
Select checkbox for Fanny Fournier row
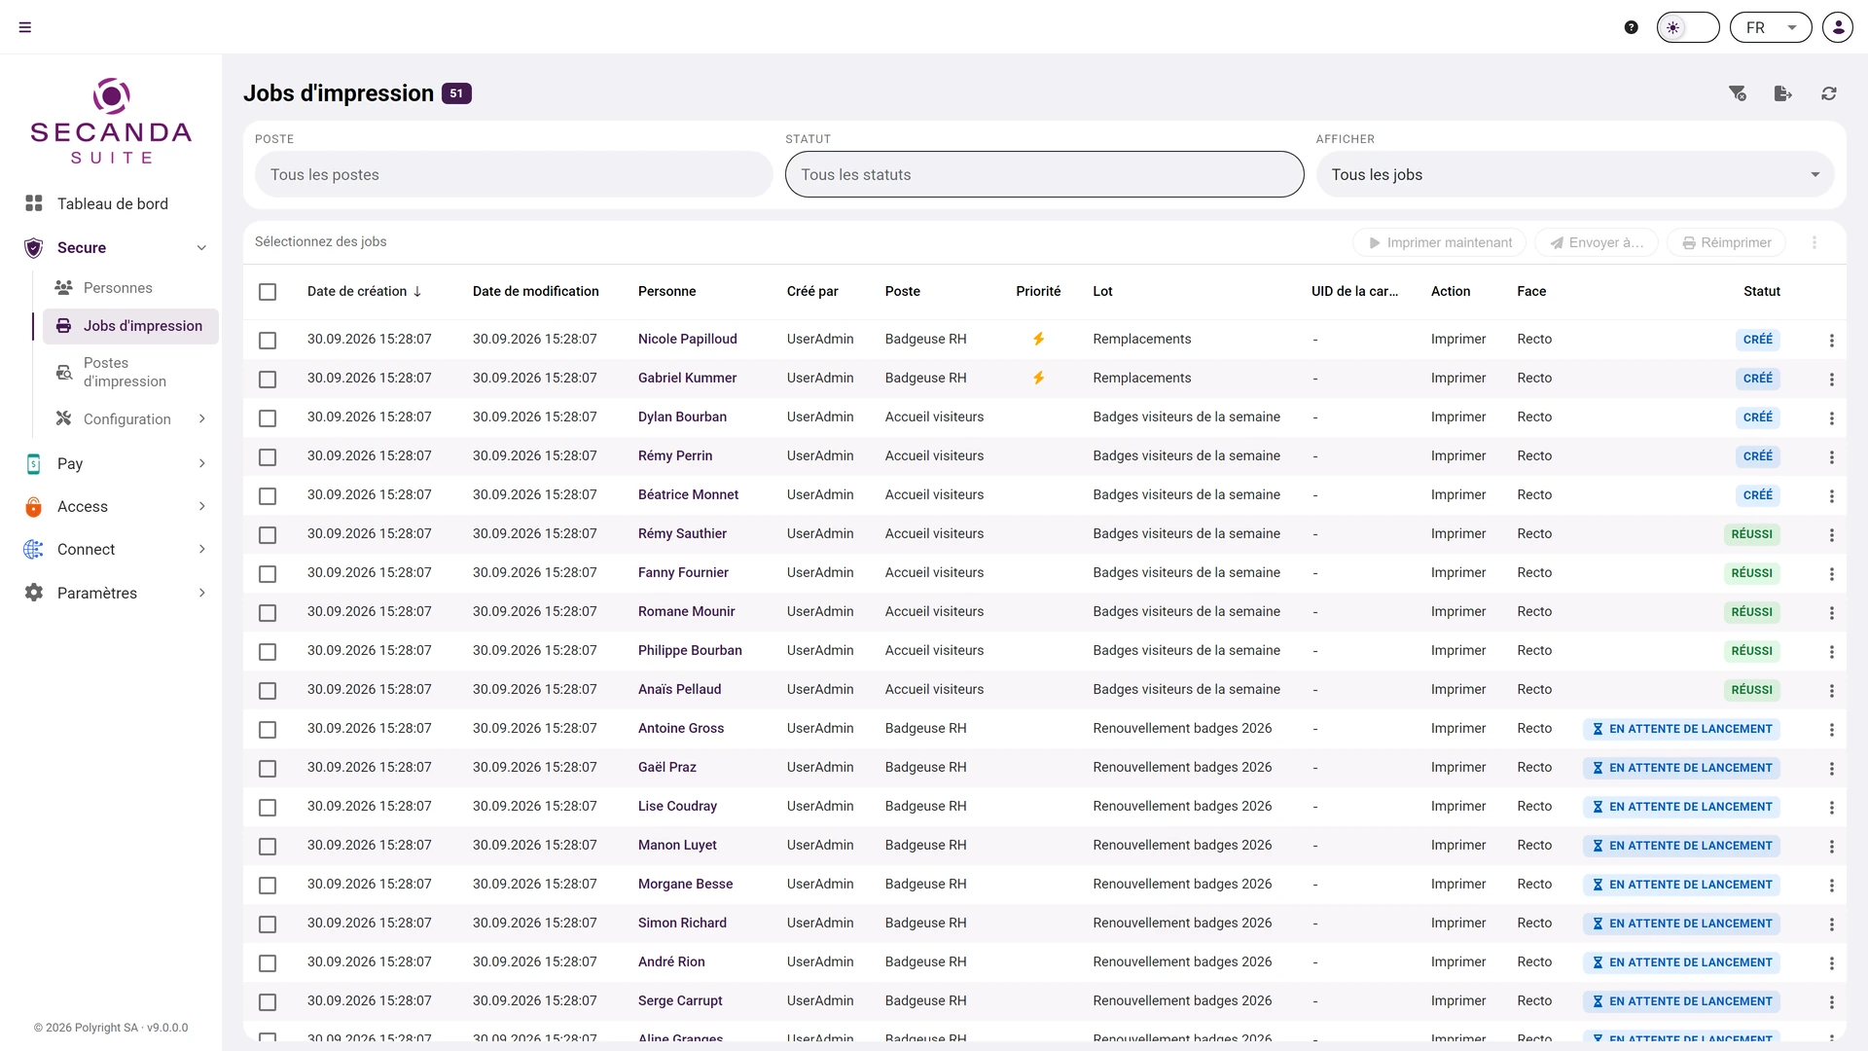[x=268, y=574]
